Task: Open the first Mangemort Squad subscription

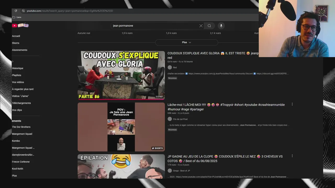Action: (22, 134)
